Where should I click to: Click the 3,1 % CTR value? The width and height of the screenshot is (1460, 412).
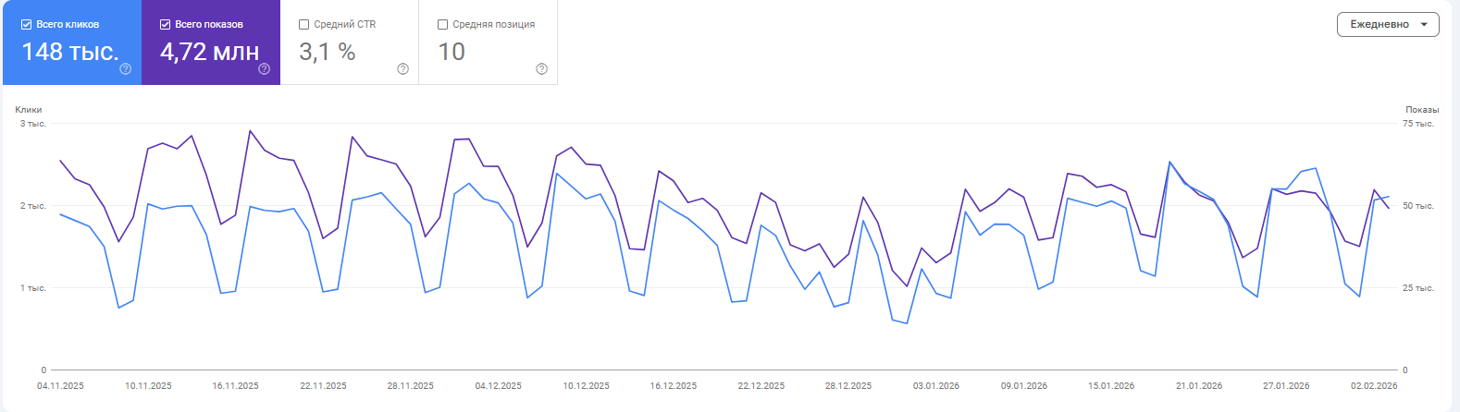click(x=328, y=52)
